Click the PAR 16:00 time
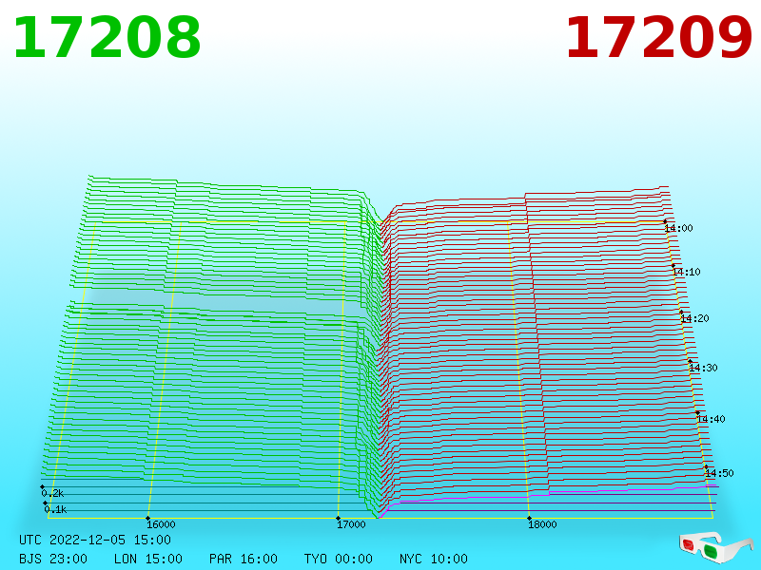The image size is (761, 570). [244, 559]
